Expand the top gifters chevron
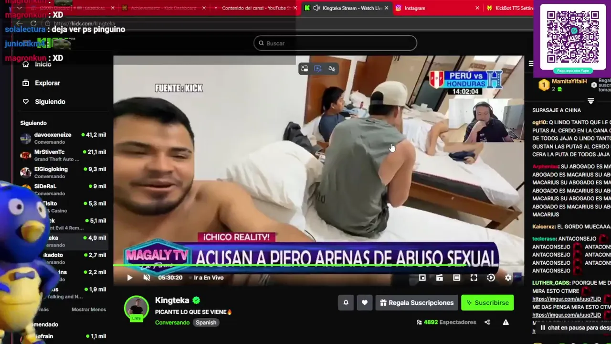The width and height of the screenshot is (611, 344). pyautogui.click(x=590, y=101)
